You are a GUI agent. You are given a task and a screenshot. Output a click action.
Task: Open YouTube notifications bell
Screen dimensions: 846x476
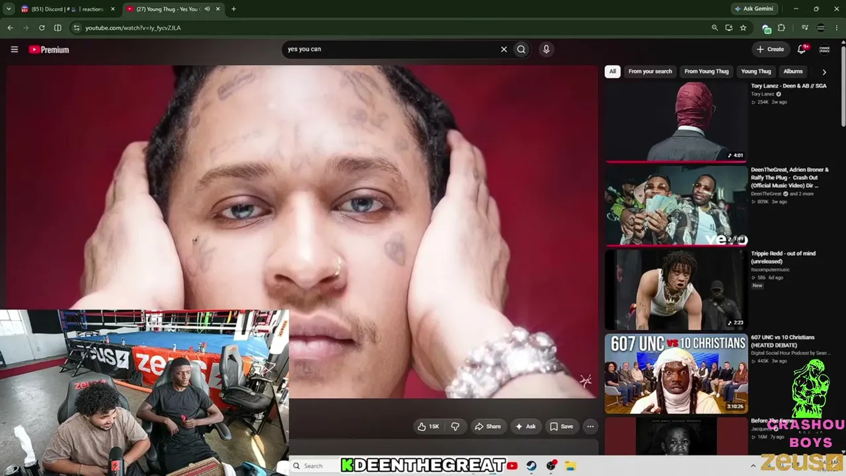802,49
